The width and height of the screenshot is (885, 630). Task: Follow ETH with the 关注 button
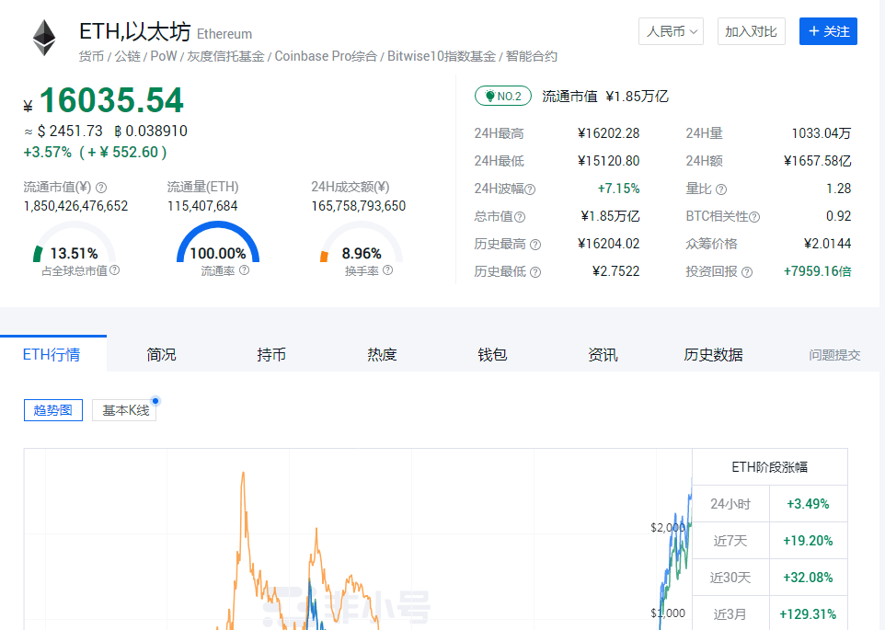click(x=827, y=30)
